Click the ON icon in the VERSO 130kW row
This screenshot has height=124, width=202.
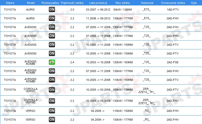(x=52, y=120)
